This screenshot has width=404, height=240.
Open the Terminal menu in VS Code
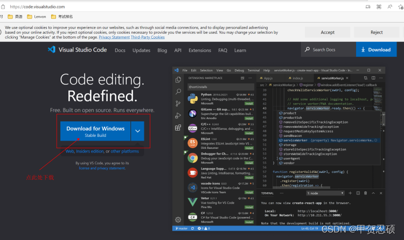pyautogui.click(x=254, y=70)
